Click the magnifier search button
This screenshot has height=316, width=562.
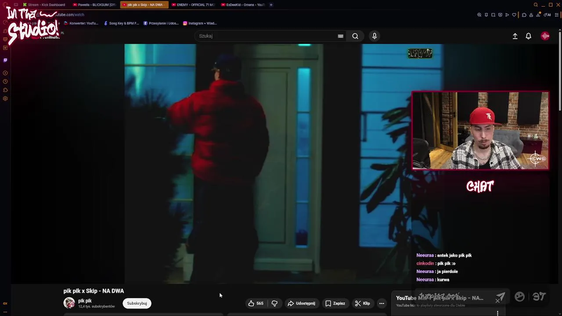(355, 36)
